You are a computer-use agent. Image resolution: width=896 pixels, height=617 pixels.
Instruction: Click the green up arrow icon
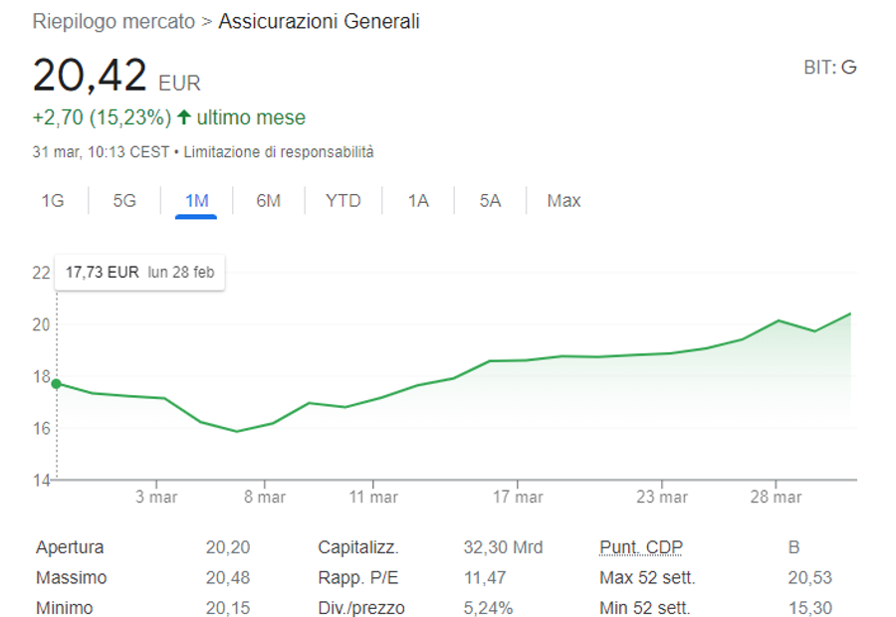(183, 117)
